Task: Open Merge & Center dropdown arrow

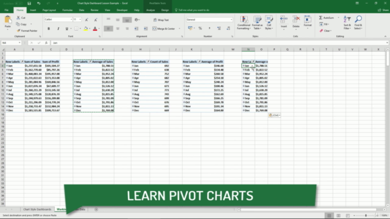Action: [179, 29]
